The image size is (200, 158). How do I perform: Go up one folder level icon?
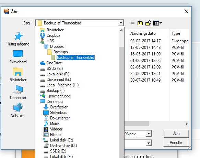tap(140, 23)
